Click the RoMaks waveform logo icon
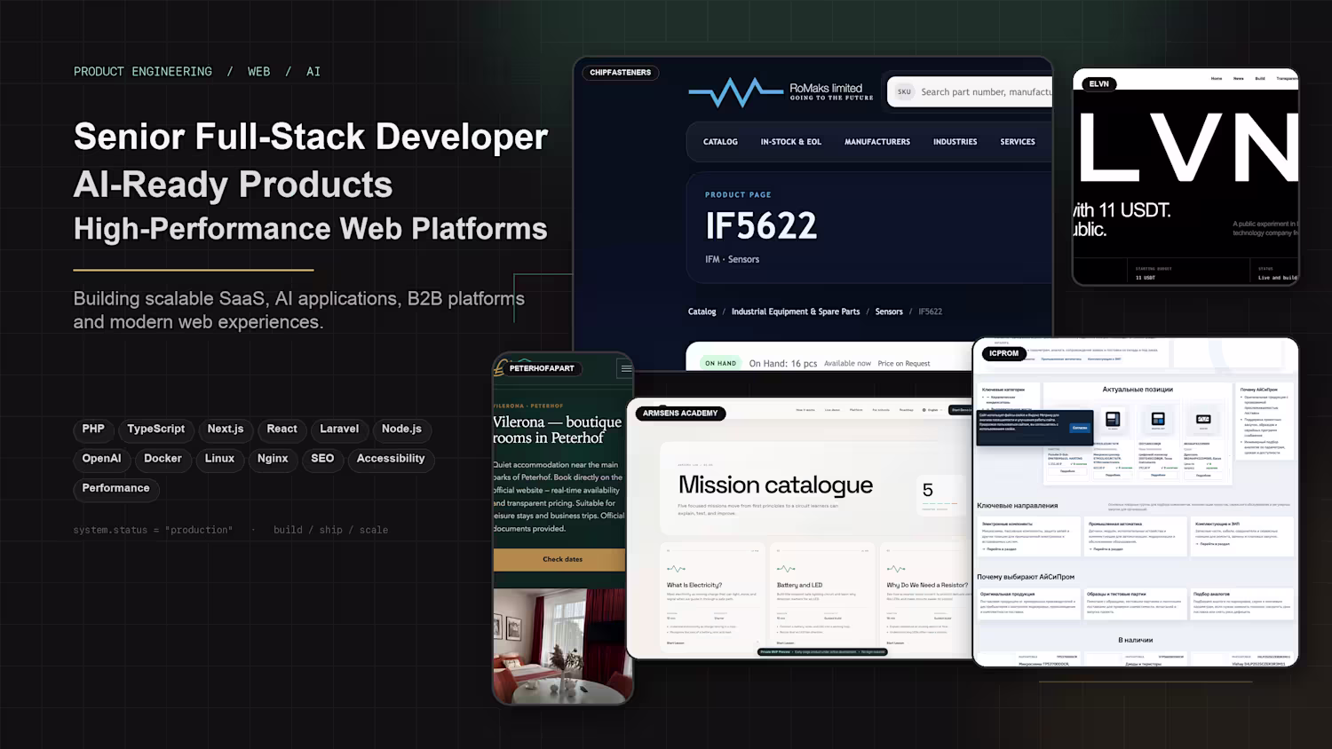 [x=736, y=92]
